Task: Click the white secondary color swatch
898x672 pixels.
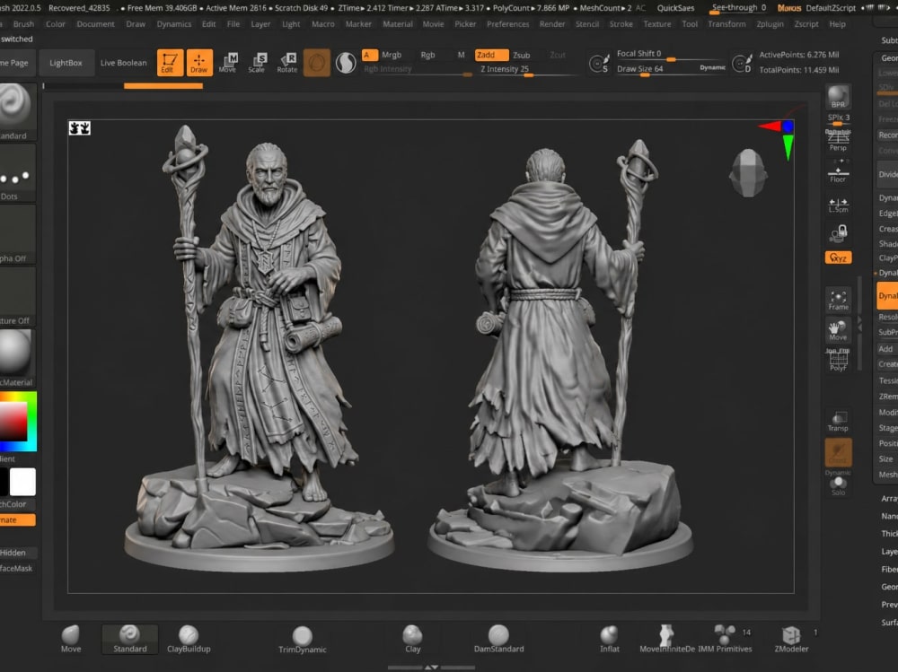Action: [x=23, y=482]
